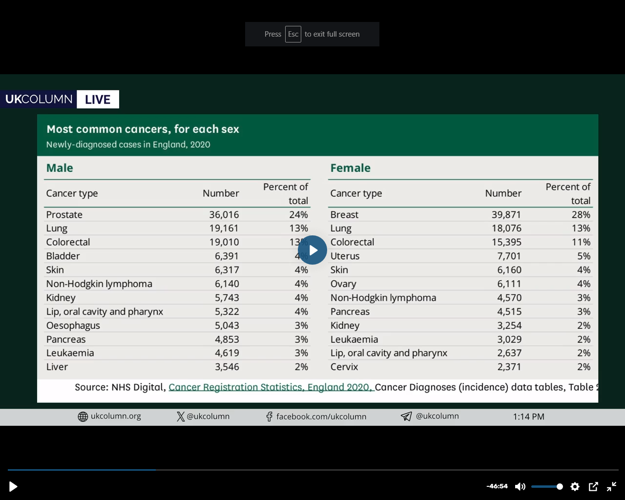
Task: Adjust the volume slider
Action: pos(547,486)
